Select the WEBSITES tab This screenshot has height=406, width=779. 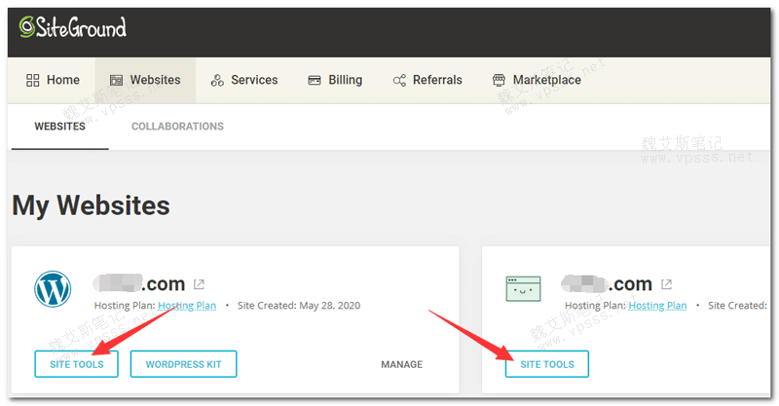coord(59,127)
